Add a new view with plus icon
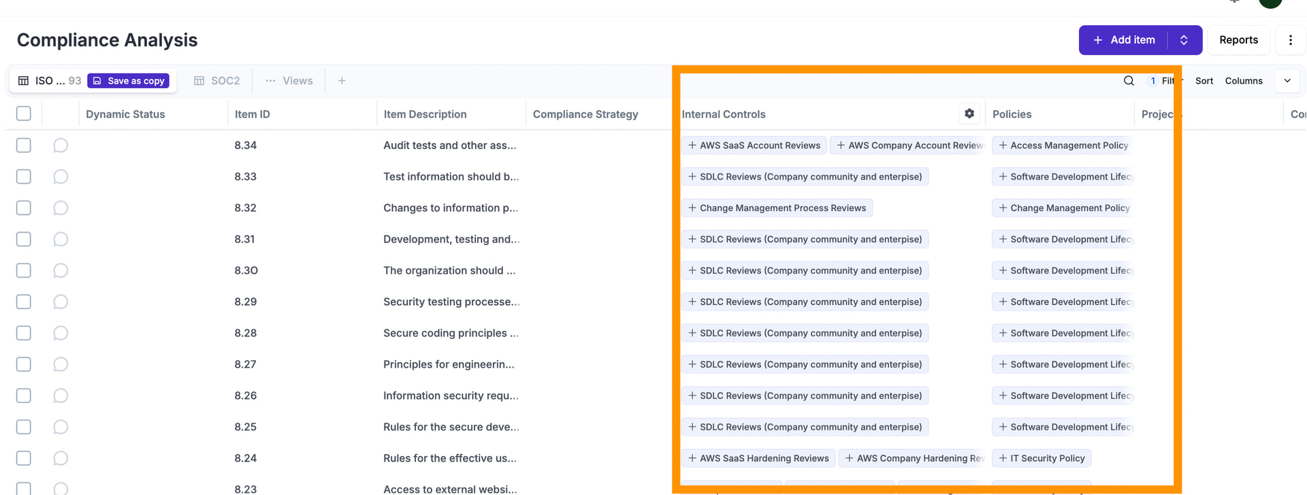 [x=342, y=80]
